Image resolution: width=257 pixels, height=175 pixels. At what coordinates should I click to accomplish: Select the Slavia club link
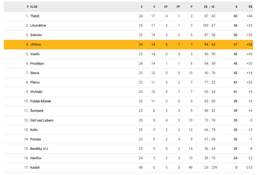pyautogui.click(x=35, y=73)
